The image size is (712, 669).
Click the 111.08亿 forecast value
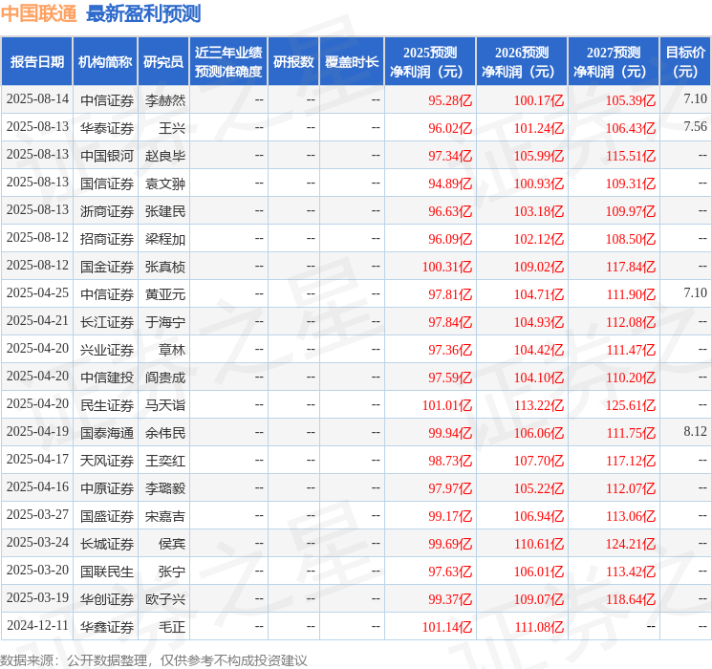[539, 627]
